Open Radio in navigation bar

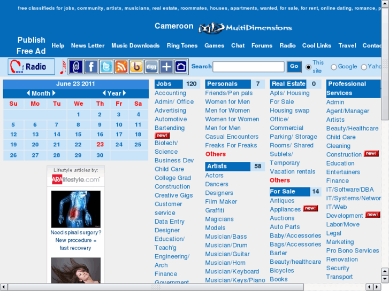[x=287, y=45]
